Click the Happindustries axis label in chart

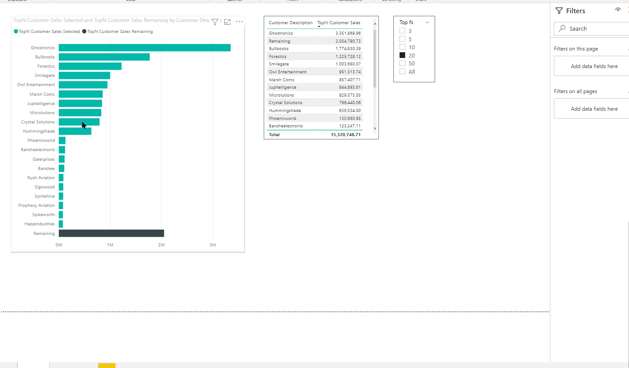[40, 224]
